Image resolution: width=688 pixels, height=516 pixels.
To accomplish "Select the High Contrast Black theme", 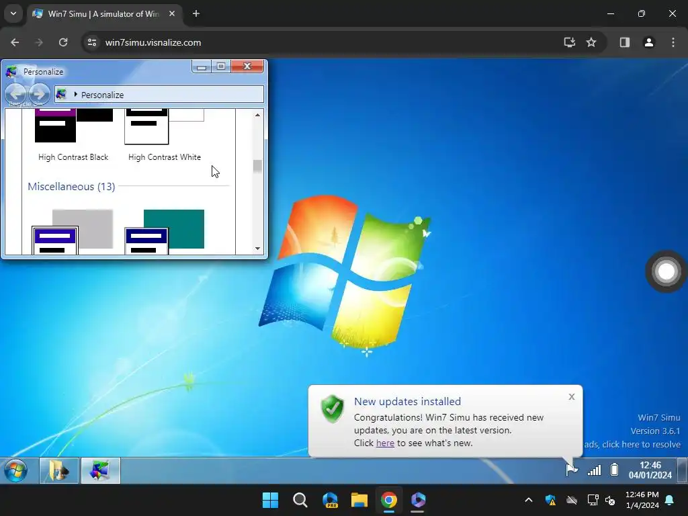I will click(73, 136).
